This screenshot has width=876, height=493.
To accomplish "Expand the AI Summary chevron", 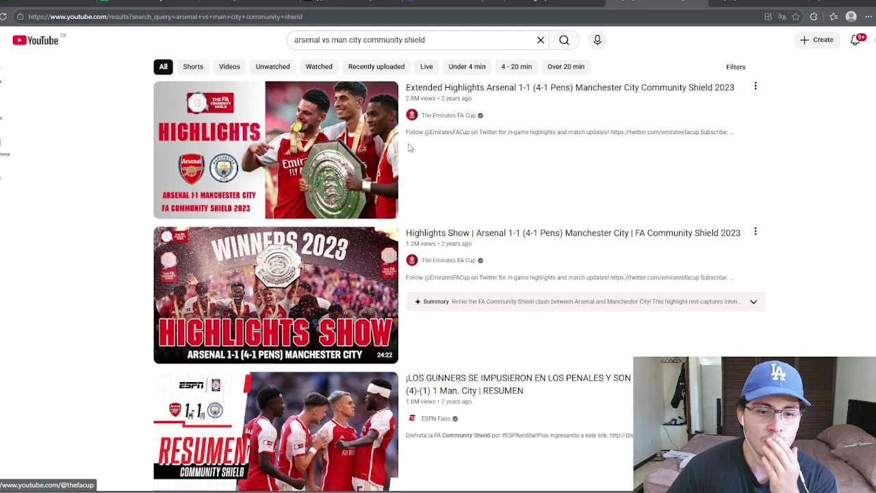I will [x=753, y=301].
